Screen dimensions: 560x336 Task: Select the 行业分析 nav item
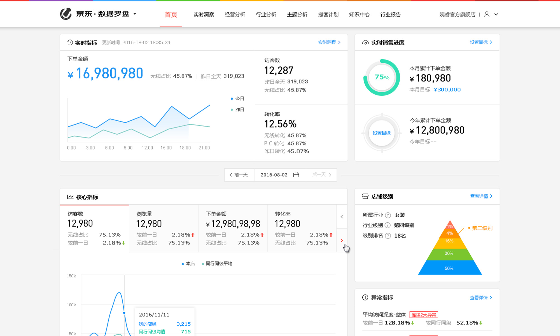pyautogui.click(x=266, y=15)
